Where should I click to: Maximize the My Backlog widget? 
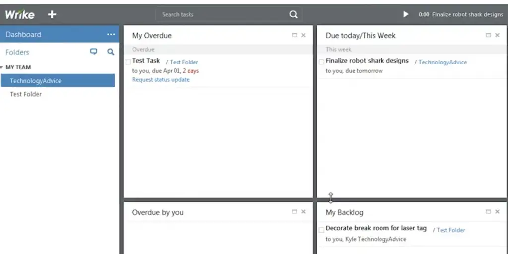coord(489,212)
